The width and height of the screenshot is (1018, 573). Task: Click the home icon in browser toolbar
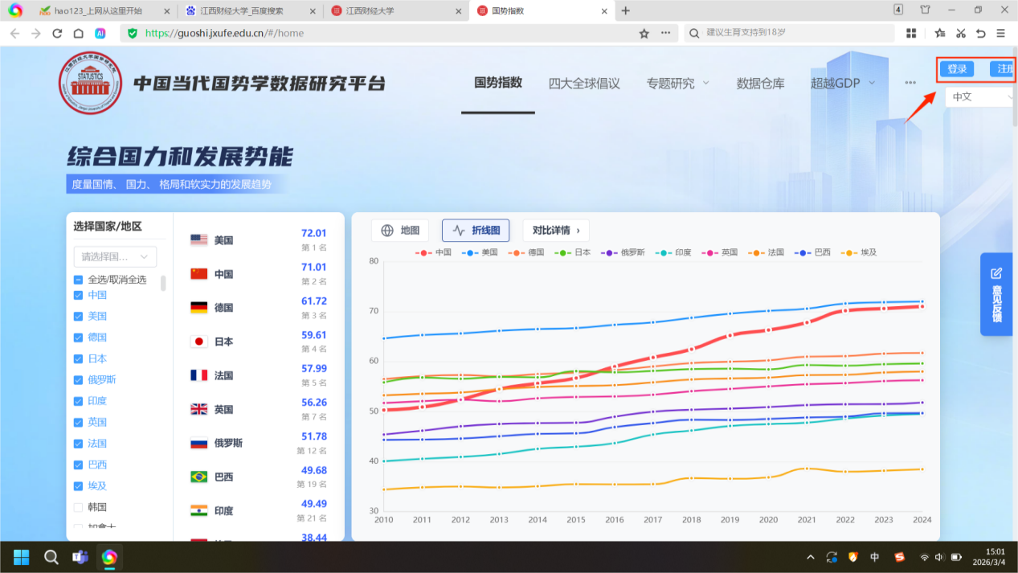[x=78, y=33]
